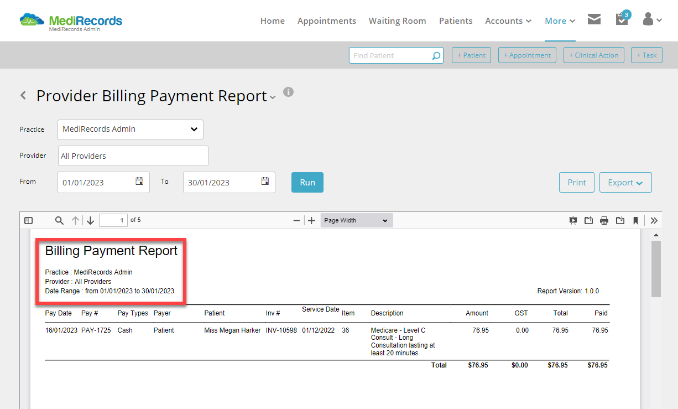The height and width of the screenshot is (409, 678).
Task: Select invoice INV-10598
Action: click(x=281, y=330)
